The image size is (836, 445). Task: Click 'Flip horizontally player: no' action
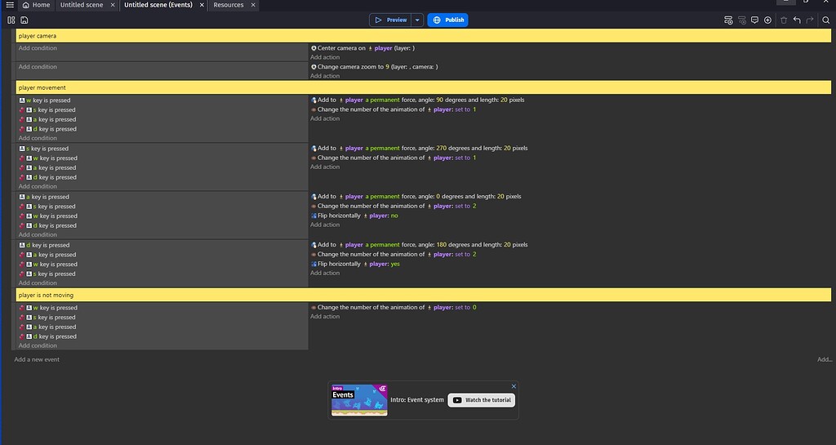click(x=354, y=216)
